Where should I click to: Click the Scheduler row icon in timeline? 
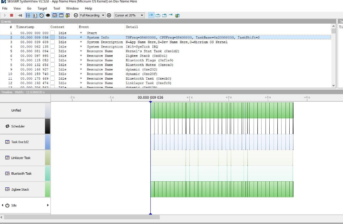8,126
